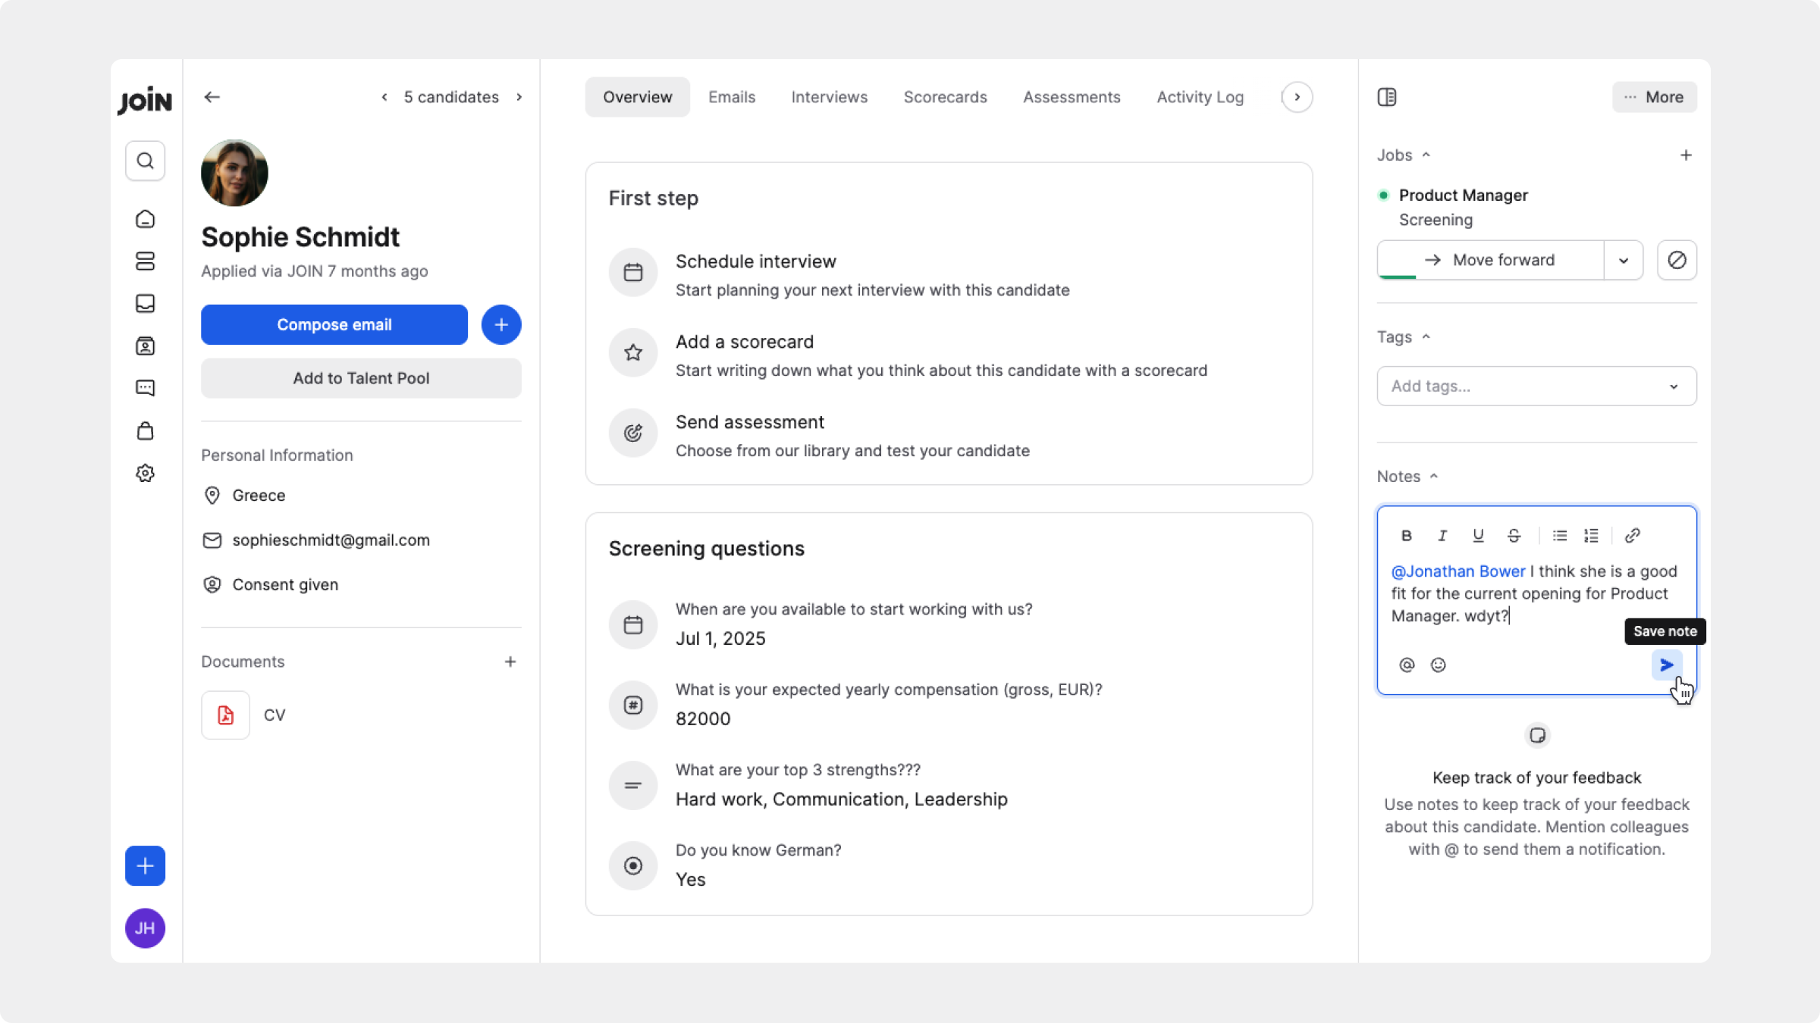Expand the Add tags dropdown
1820x1023 pixels.
pos(1674,386)
